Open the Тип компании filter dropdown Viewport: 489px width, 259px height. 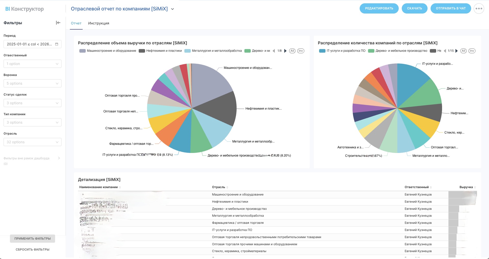32,122
